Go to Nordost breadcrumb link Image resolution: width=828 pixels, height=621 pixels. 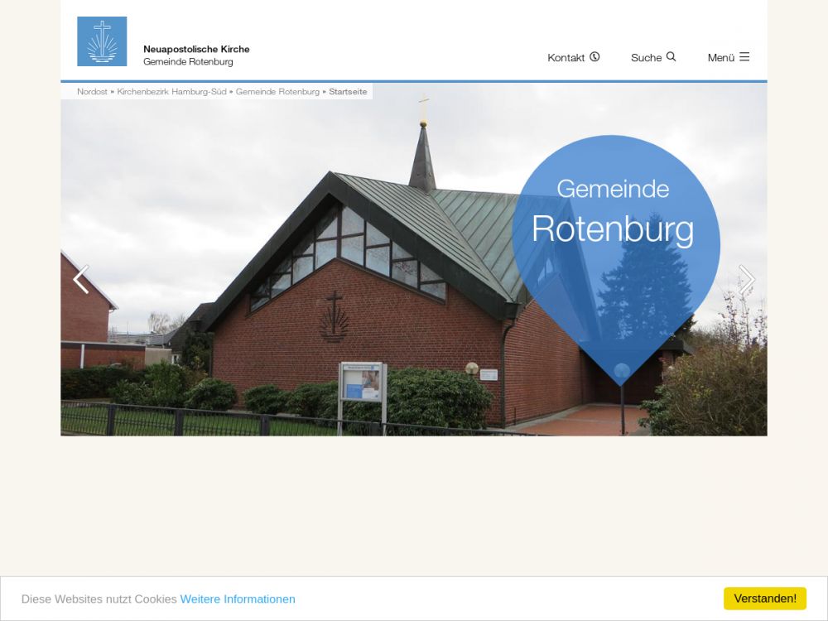[92, 91]
